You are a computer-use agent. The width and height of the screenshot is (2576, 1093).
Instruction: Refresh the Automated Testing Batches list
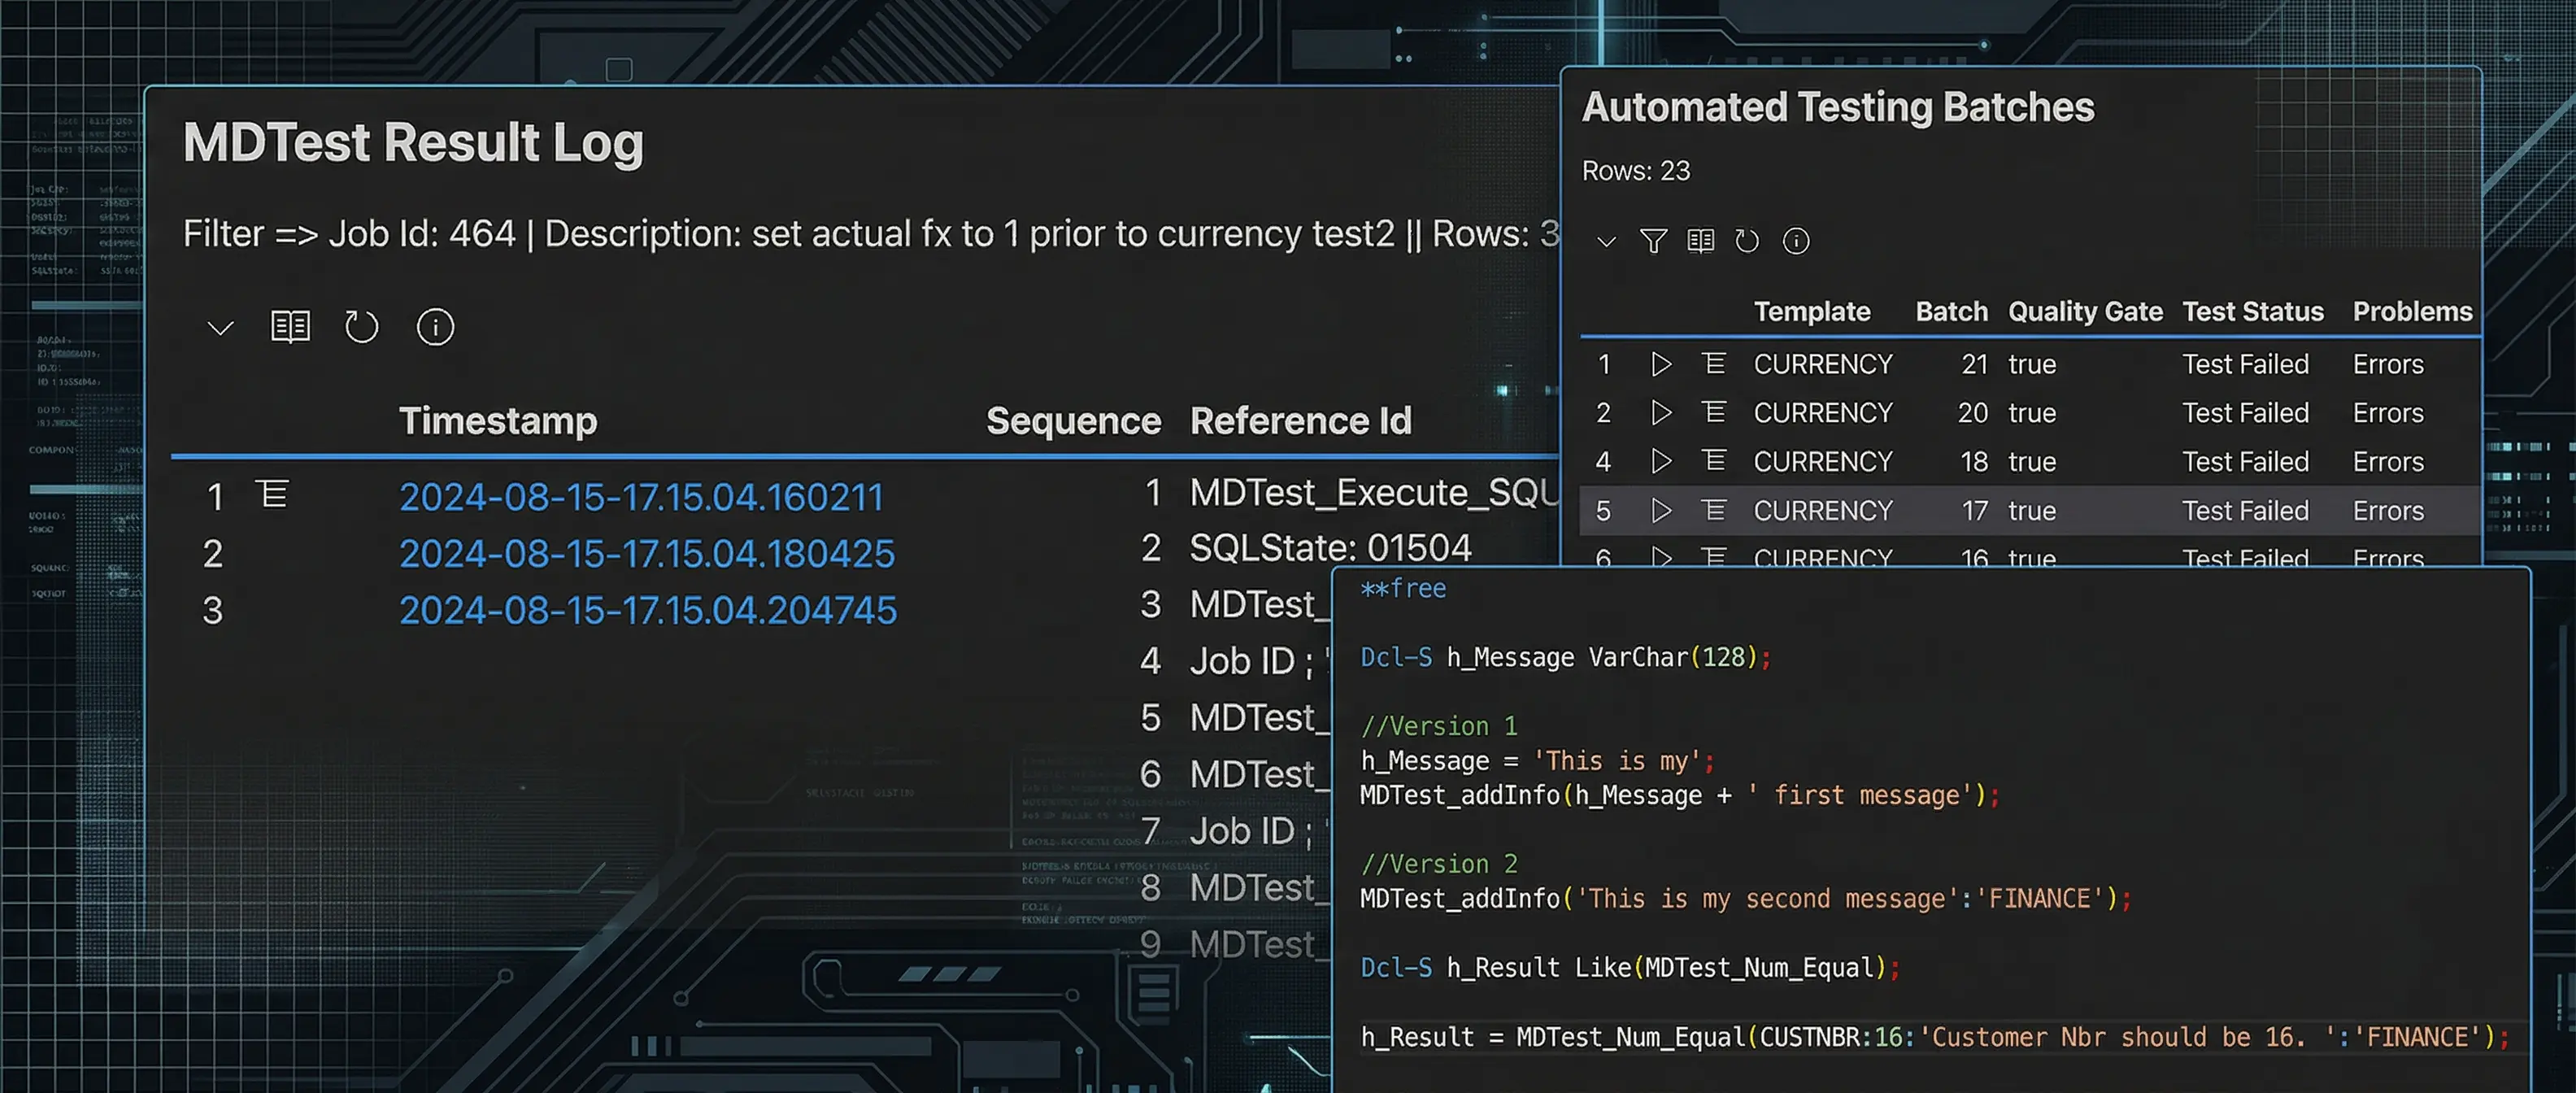(1746, 241)
